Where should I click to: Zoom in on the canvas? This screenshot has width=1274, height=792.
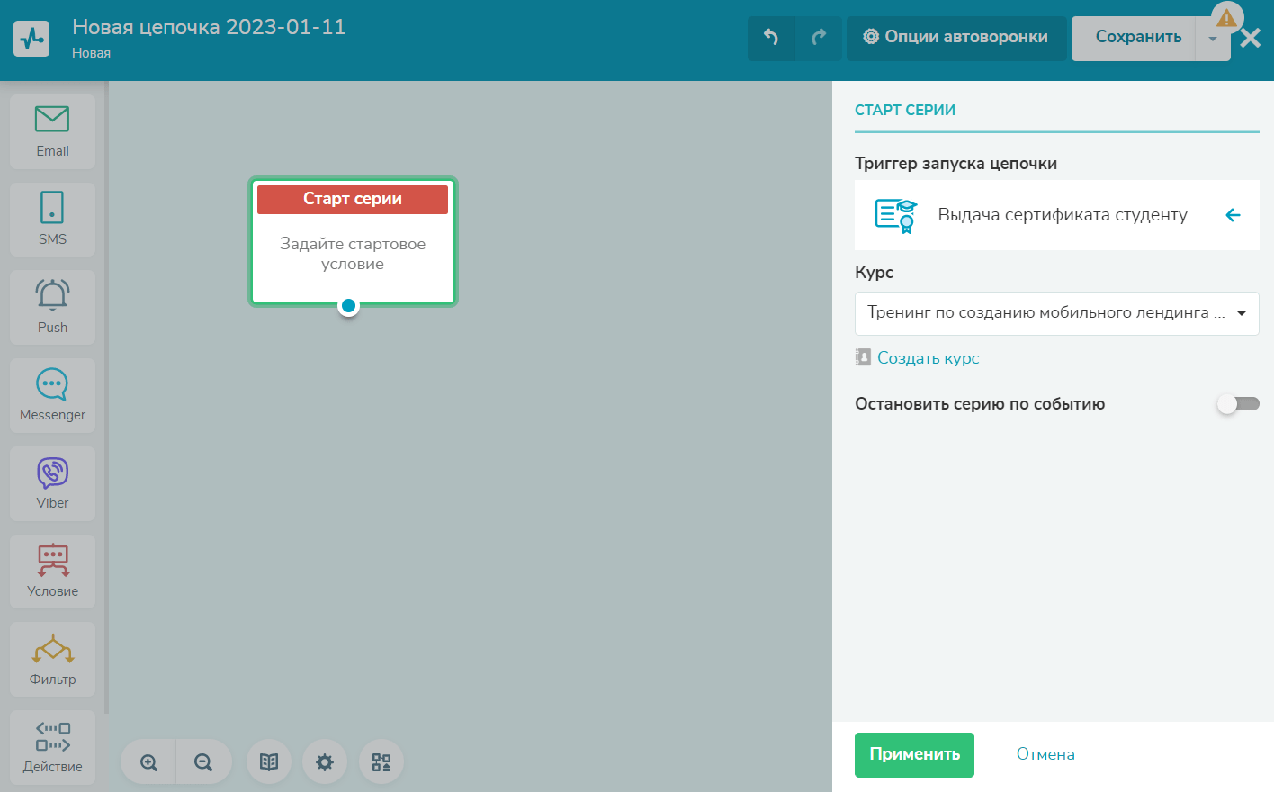click(x=148, y=762)
